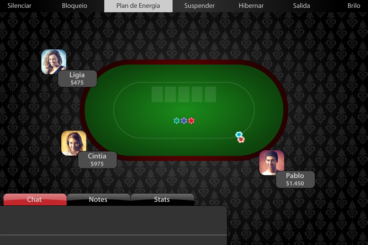
Task: Open the Bloqueio menu item
Action: (75, 6)
